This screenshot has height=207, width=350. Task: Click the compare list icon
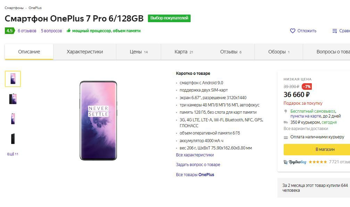(335, 31)
